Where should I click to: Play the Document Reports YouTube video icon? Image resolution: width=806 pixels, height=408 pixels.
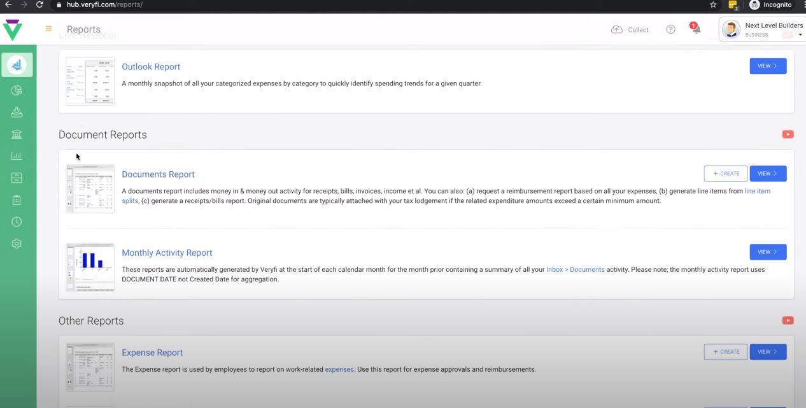(x=788, y=134)
